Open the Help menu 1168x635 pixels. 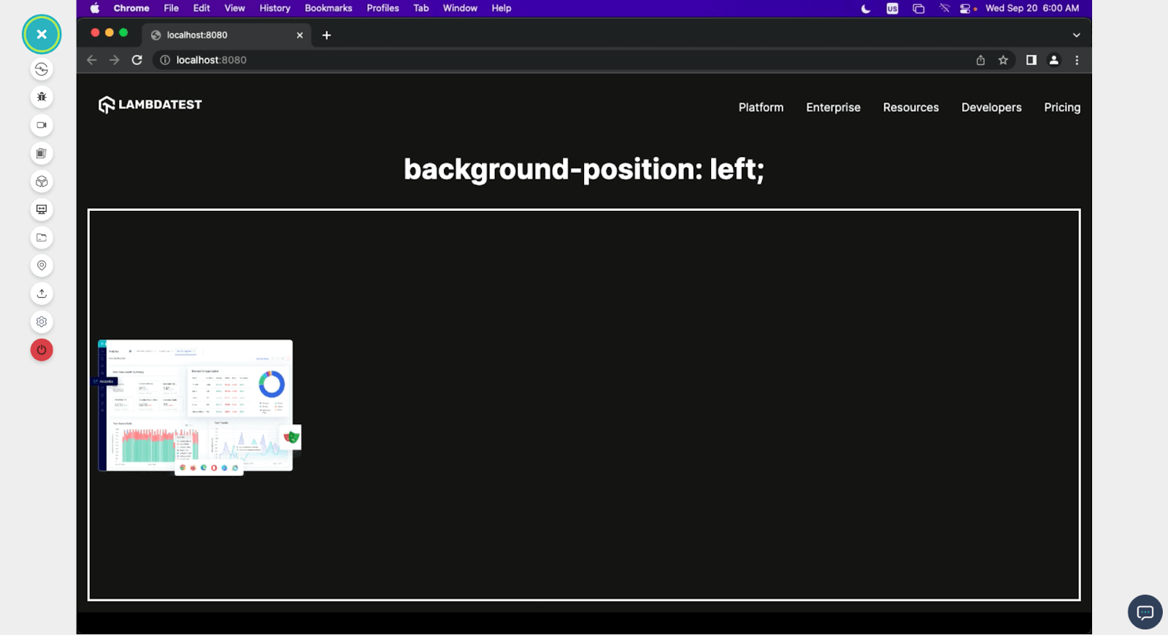(x=502, y=8)
